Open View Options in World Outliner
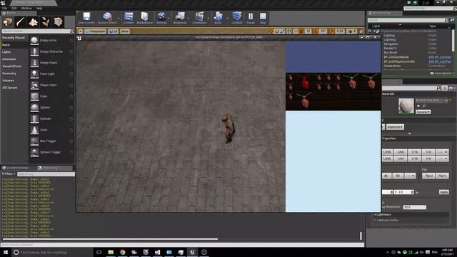 (442, 74)
